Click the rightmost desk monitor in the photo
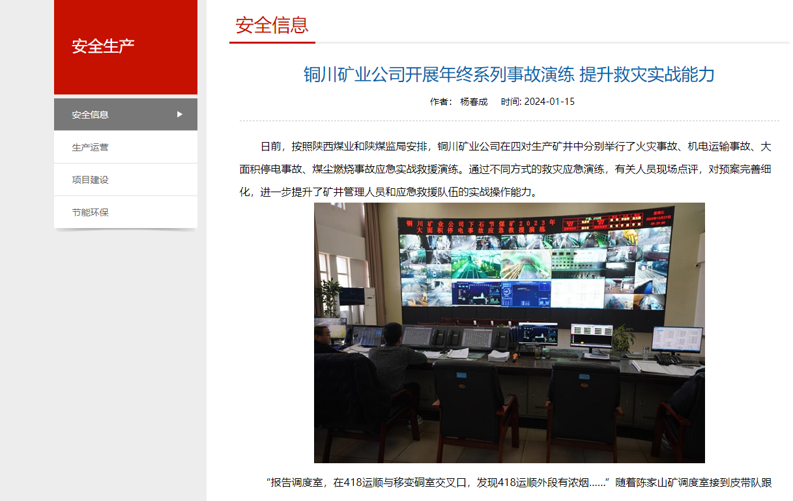Screen dimensions: 793x501 pyautogui.click(x=676, y=340)
